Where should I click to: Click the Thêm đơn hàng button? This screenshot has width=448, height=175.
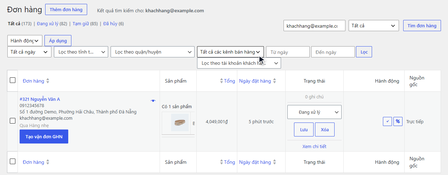pyautogui.click(x=66, y=9)
